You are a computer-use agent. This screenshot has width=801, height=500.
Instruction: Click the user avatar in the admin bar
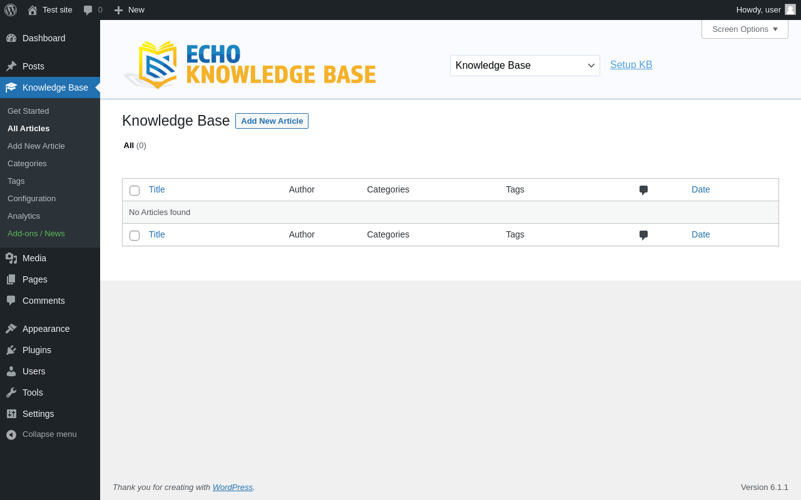pyautogui.click(x=790, y=9)
